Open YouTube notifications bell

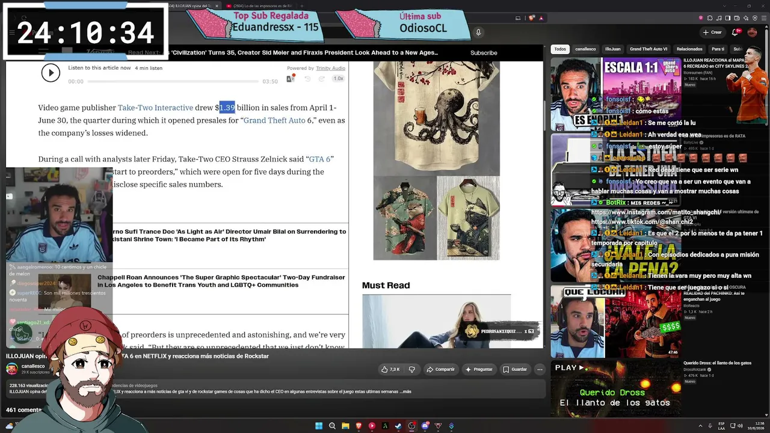pos(735,32)
